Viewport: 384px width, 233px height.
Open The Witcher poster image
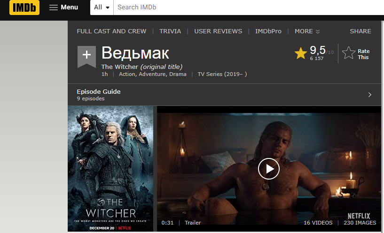pyautogui.click(x=110, y=168)
